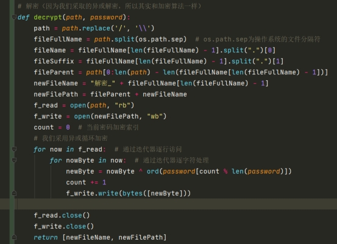Viewport: 337px width, 244px height.
Task: Click 'def' keyword
Action: point(23,17)
